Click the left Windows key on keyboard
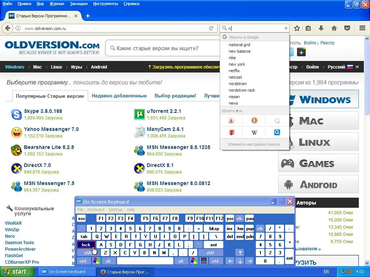Image resolution: width=370 pixels, height=277 pixels. pos(96,261)
